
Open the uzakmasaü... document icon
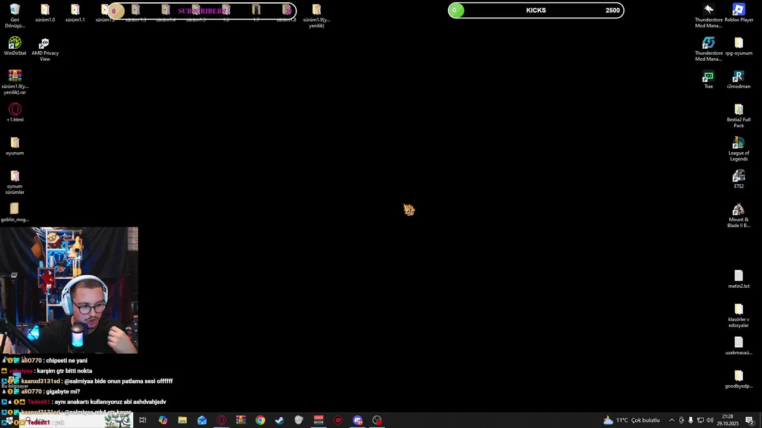[x=739, y=342]
